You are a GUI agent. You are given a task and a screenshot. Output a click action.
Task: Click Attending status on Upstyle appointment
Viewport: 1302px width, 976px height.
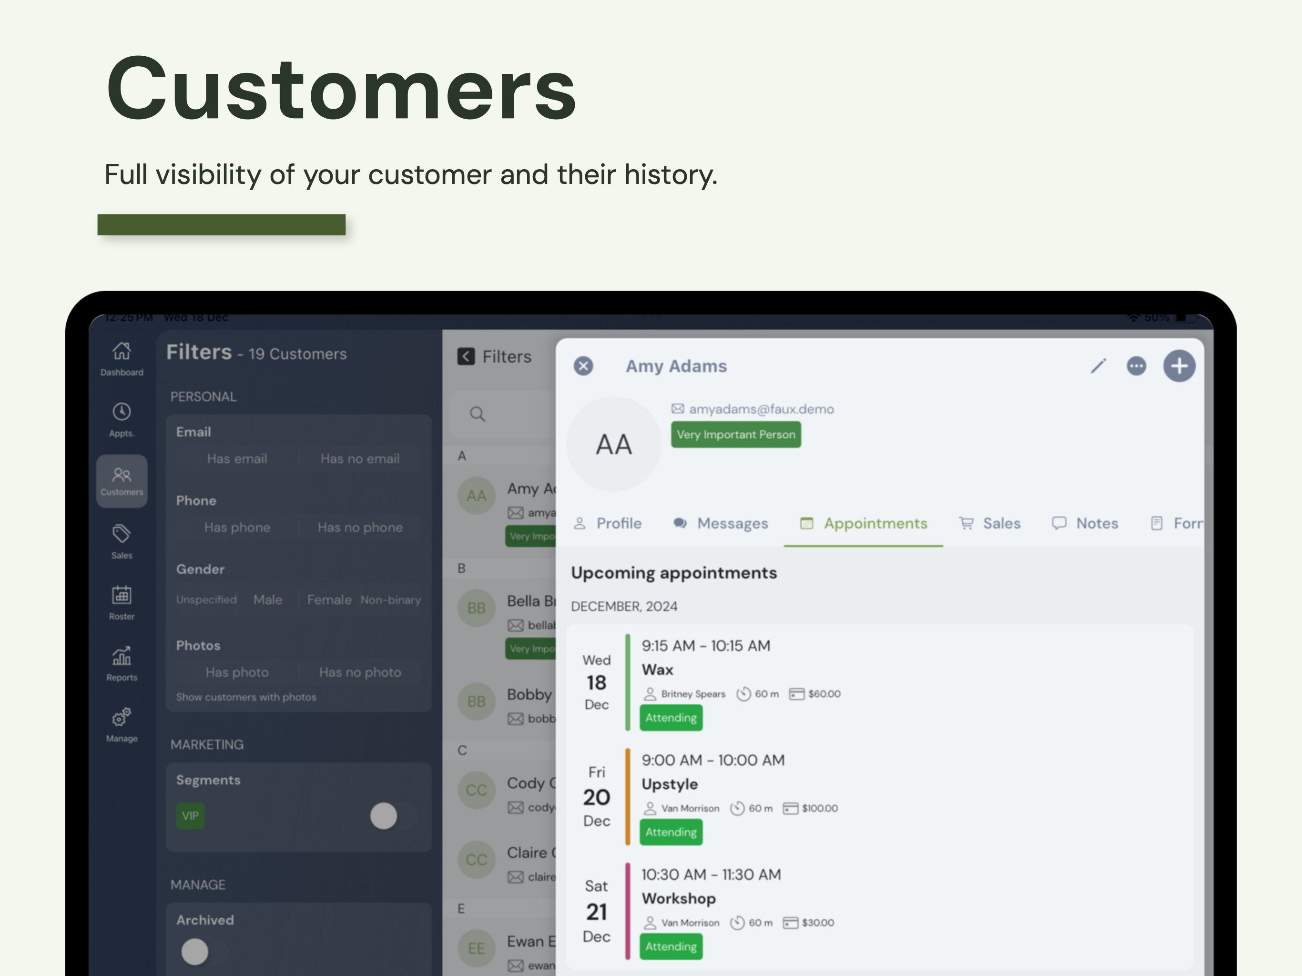coord(671,832)
